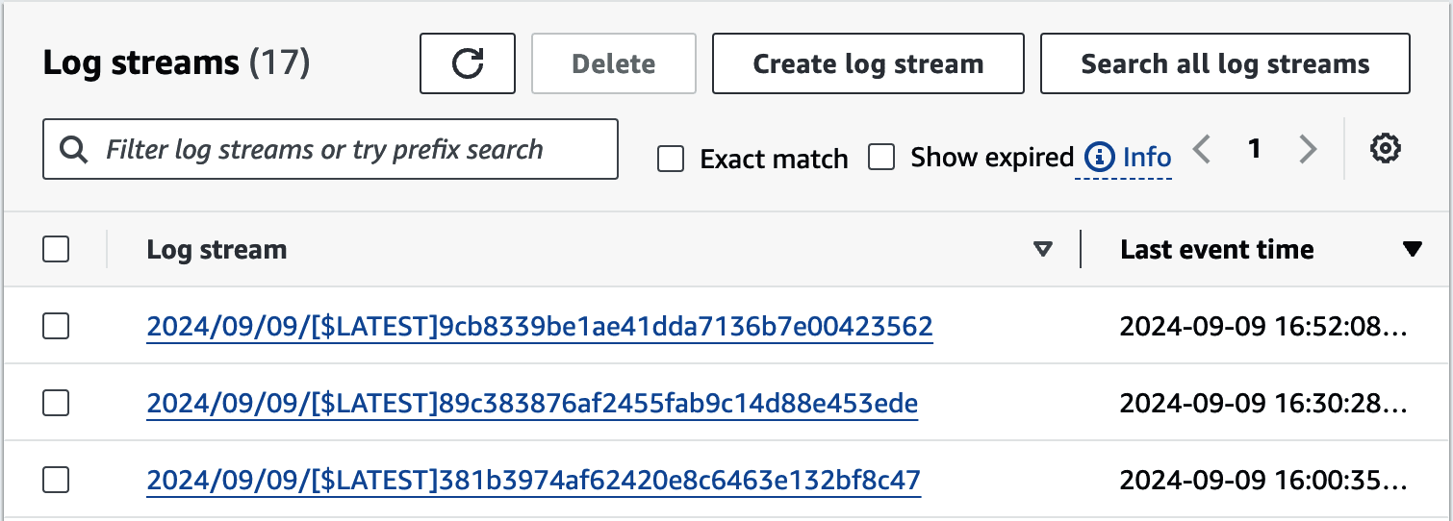Viewport: 1453px width, 521px height.
Task: Toggle Last event time sort arrow
Action: pos(1412,250)
